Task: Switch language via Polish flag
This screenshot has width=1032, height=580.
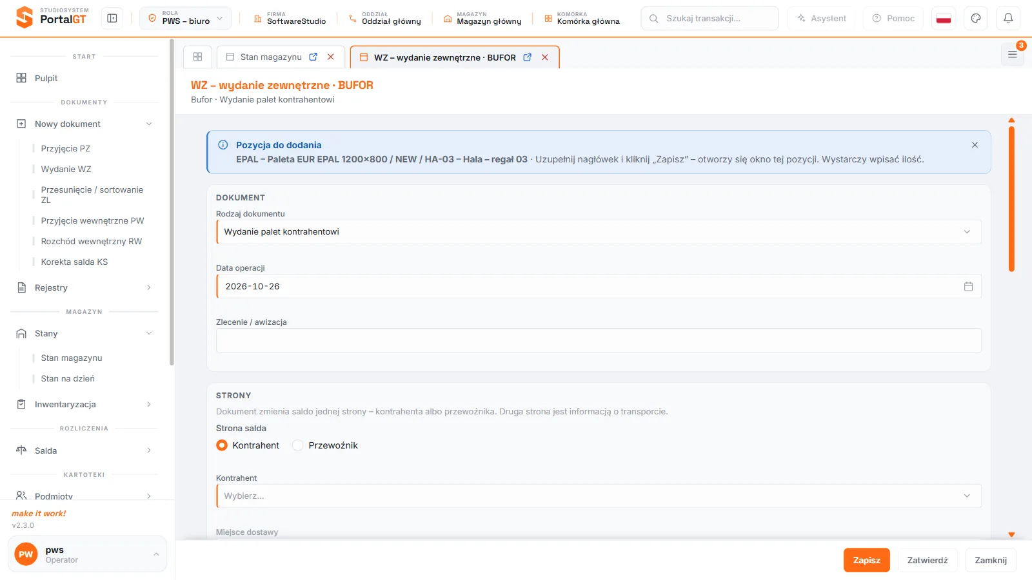Action: coord(944,19)
